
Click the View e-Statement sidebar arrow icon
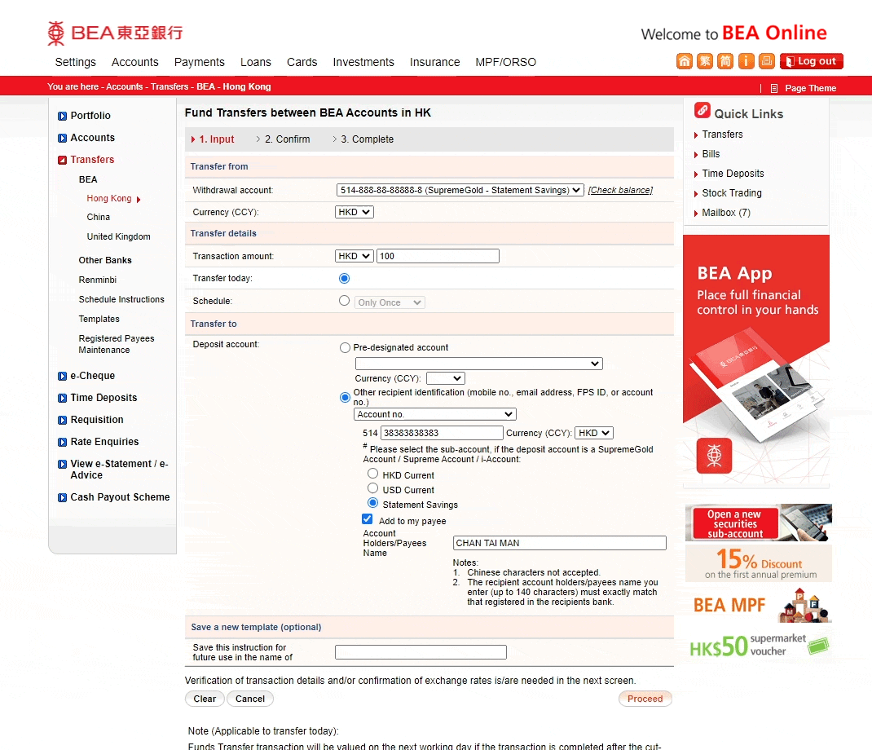click(62, 464)
